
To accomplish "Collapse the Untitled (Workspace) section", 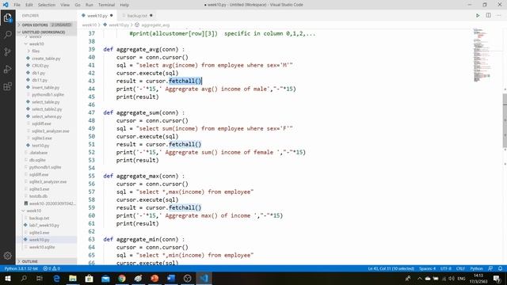I will click(46, 32).
